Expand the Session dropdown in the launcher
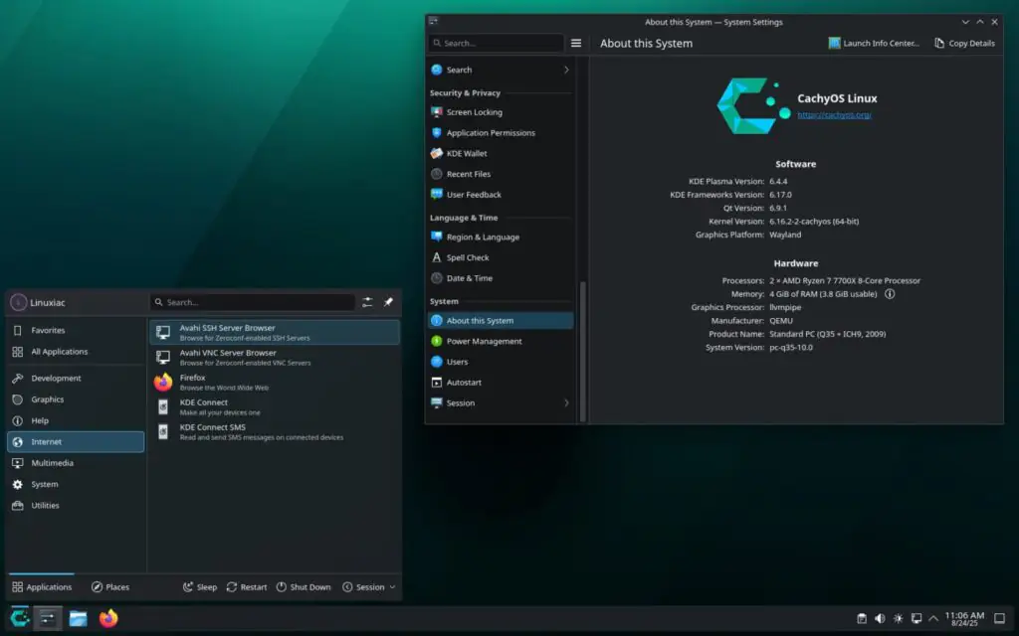 click(x=369, y=587)
